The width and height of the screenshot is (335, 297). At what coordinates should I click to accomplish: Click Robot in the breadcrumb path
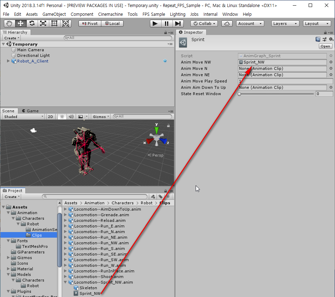pos(146,203)
